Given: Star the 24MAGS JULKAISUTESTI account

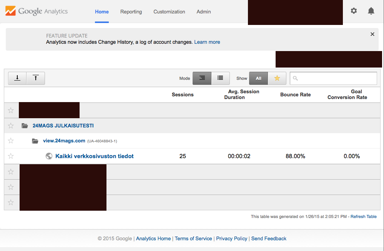Looking at the screenshot, I should (x=11, y=126).
